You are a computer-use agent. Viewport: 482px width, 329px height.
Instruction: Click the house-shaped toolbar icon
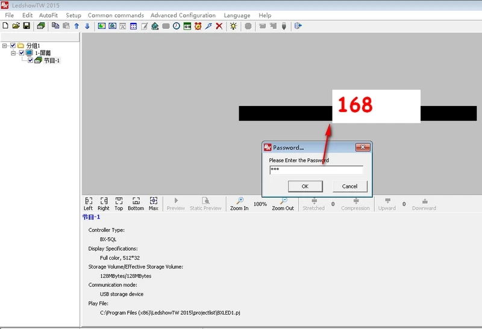155,26
